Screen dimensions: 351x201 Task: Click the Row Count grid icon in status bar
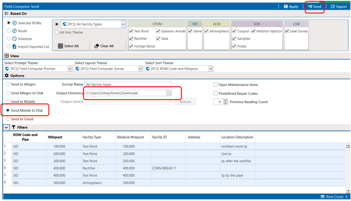click(323, 197)
